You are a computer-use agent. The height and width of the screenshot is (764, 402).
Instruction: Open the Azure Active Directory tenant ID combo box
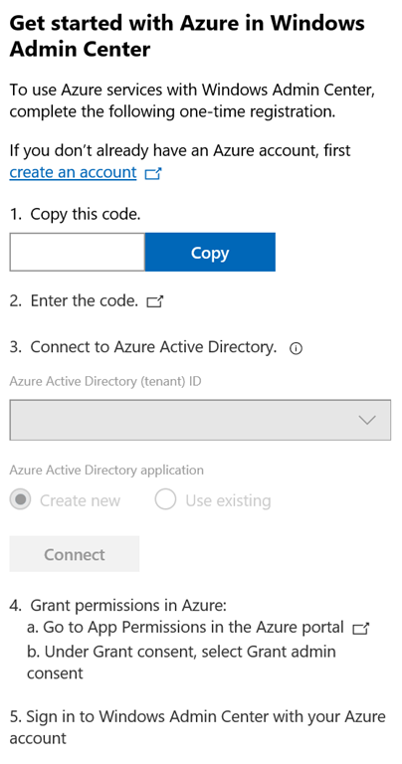click(x=200, y=420)
